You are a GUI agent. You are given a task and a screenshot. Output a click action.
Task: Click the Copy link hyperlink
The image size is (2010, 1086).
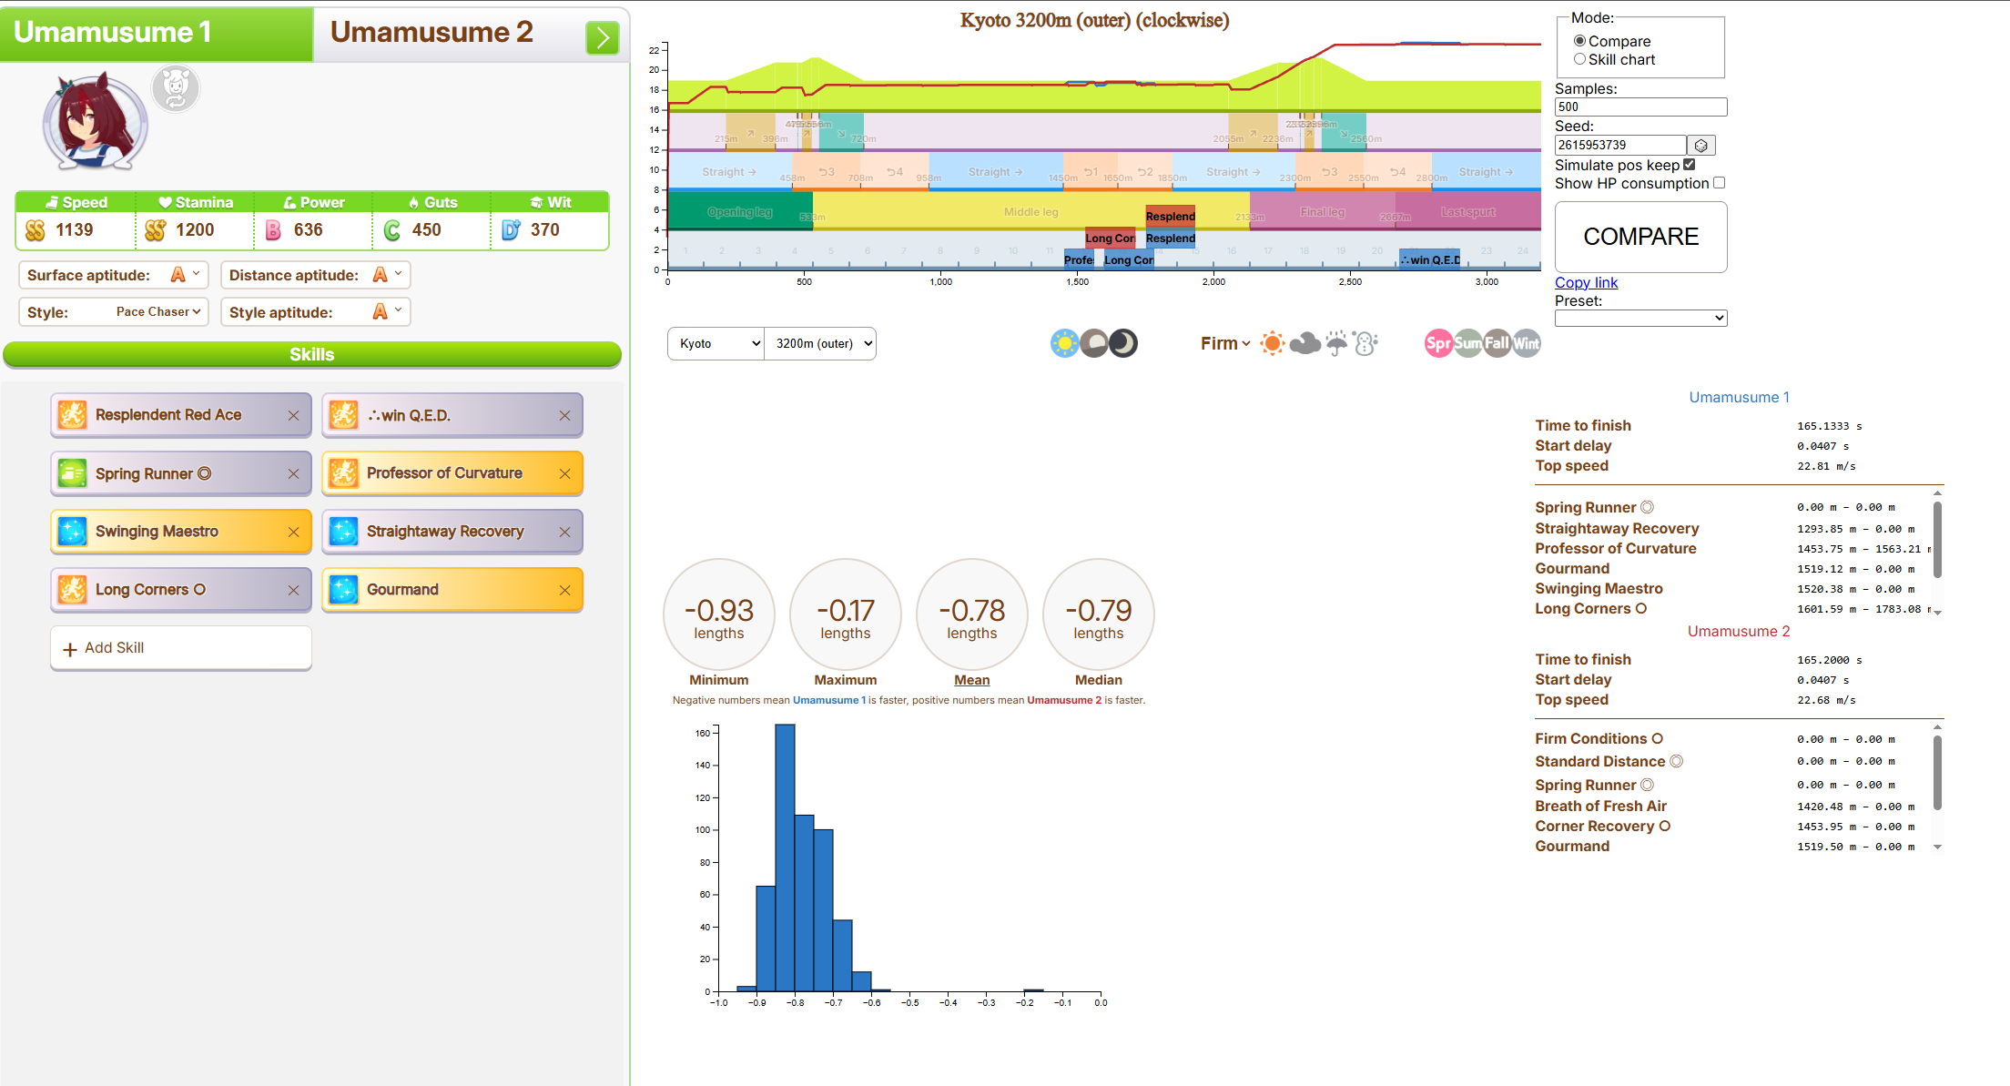coord(1586,282)
